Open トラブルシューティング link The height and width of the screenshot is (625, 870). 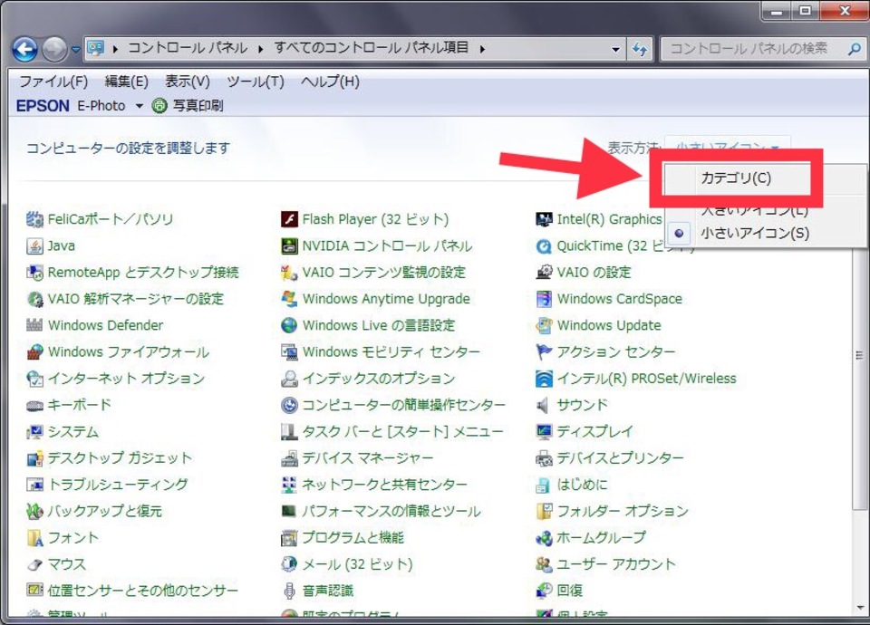(x=118, y=486)
